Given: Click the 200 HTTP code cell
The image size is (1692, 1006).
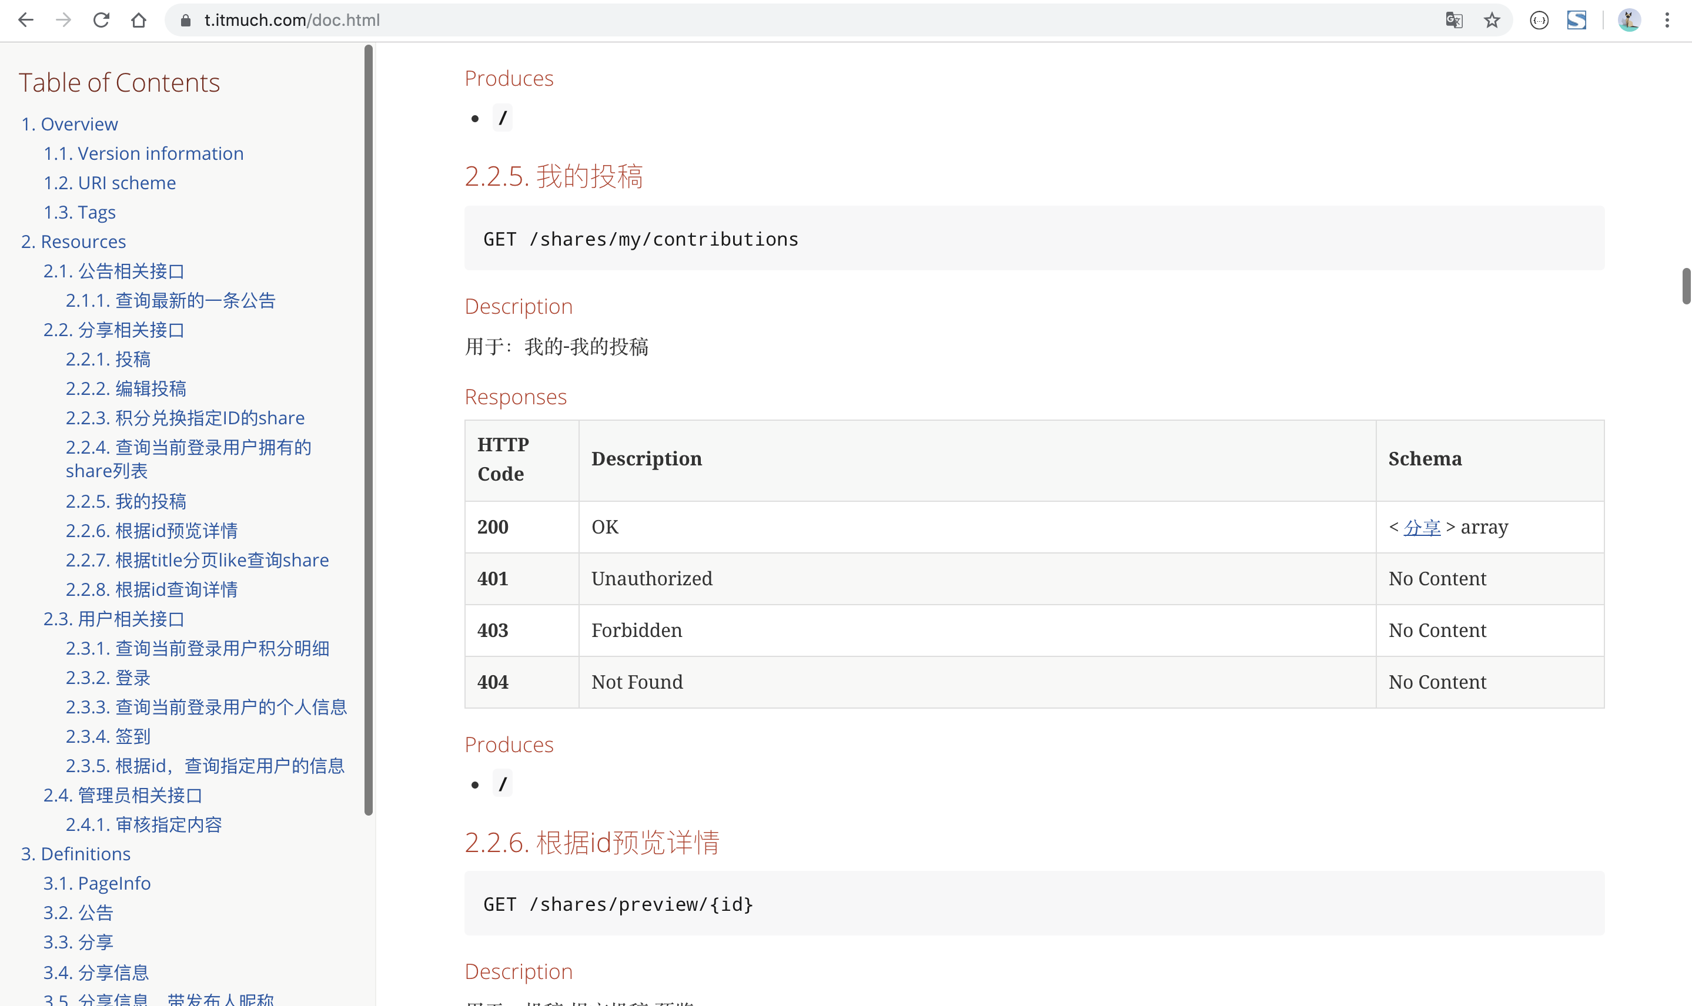Looking at the screenshot, I should click(x=521, y=527).
